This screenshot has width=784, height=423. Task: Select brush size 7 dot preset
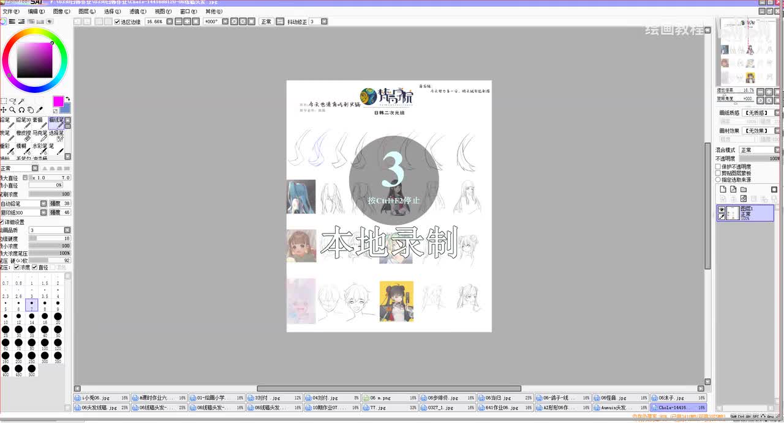tap(32, 304)
